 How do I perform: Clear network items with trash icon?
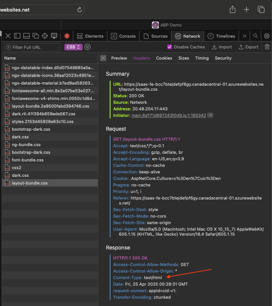point(267,47)
